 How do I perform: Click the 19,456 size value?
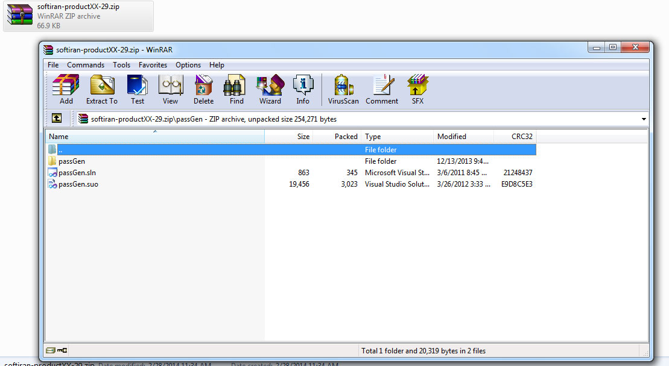pos(299,184)
